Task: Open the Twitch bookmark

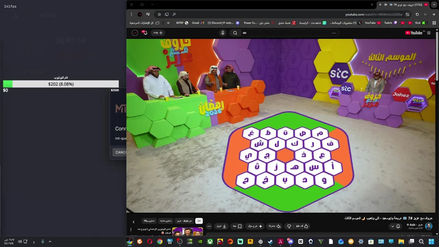Action: [x=391, y=23]
